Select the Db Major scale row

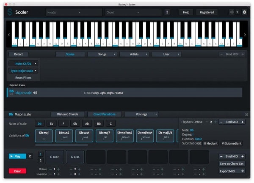click(124, 93)
